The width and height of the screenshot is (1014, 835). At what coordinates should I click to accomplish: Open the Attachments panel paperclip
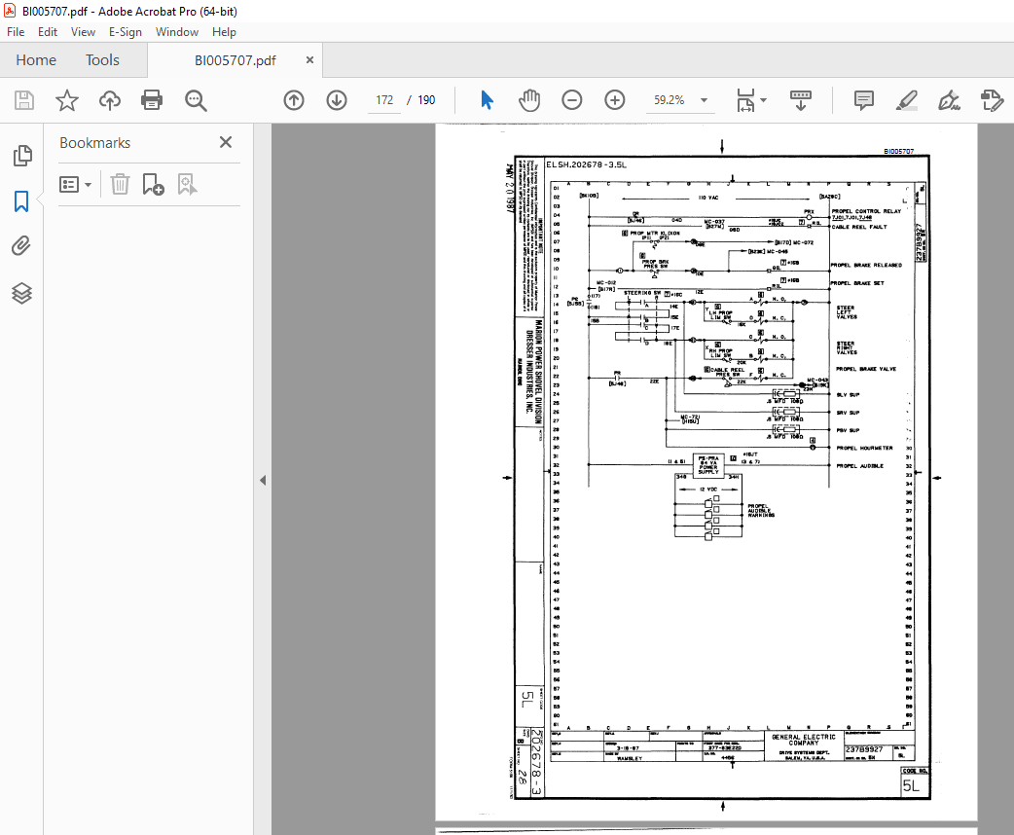point(21,246)
